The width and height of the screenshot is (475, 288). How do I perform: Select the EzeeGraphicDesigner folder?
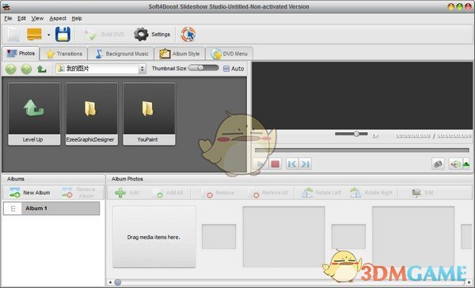tap(92, 114)
